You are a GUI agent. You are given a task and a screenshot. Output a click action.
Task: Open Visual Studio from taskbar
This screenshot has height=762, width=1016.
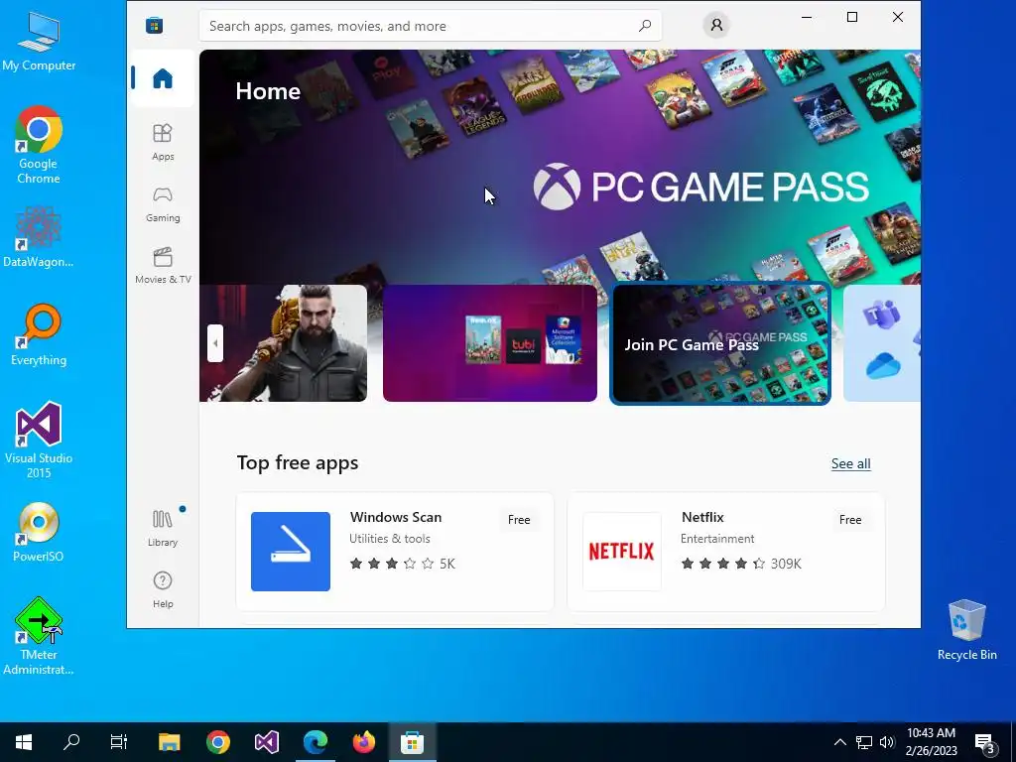[266, 742]
